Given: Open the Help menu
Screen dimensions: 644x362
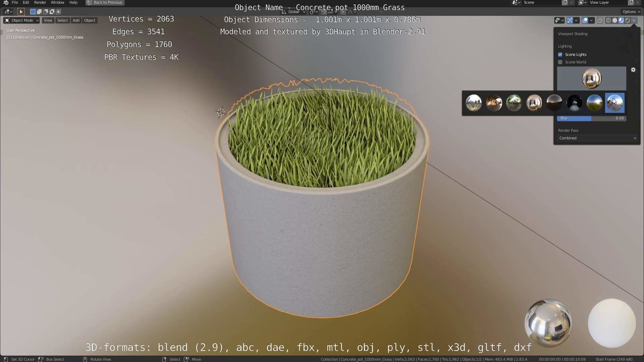Looking at the screenshot, I should (x=73, y=2).
